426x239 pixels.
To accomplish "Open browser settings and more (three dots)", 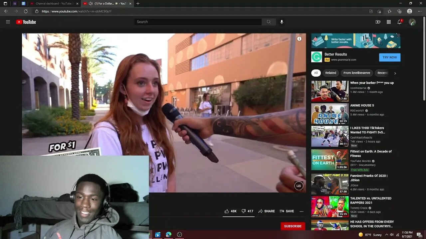I will 419,11.
